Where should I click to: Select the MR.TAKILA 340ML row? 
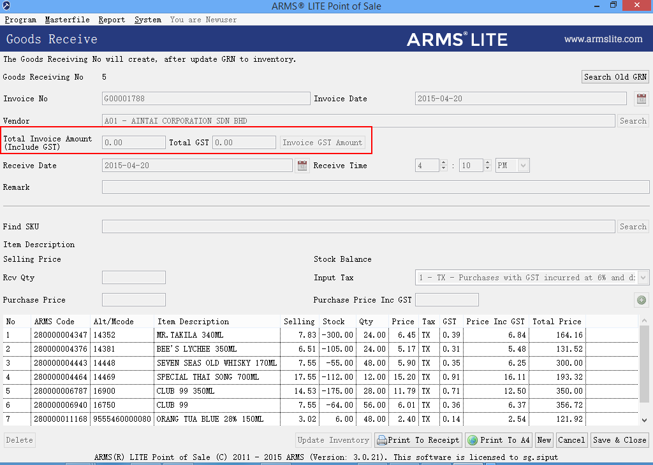320,335
